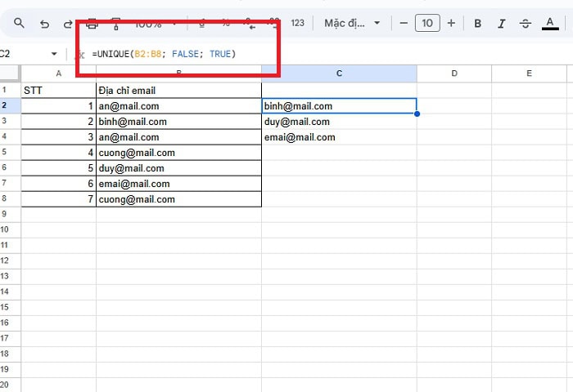
Task: Open the 123 more formats menu
Action: (x=297, y=24)
